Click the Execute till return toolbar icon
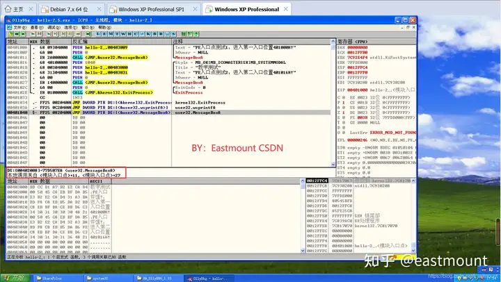This screenshot has width=501, height=282. click(78, 34)
